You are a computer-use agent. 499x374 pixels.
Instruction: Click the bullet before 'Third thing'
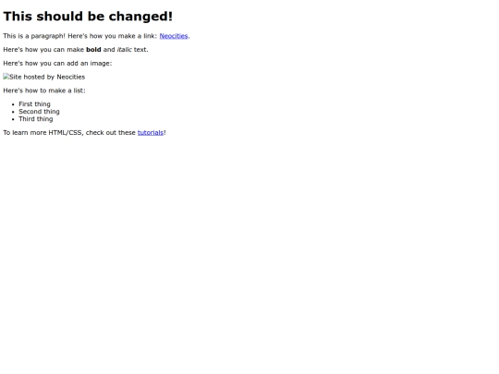tap(13, 119)
